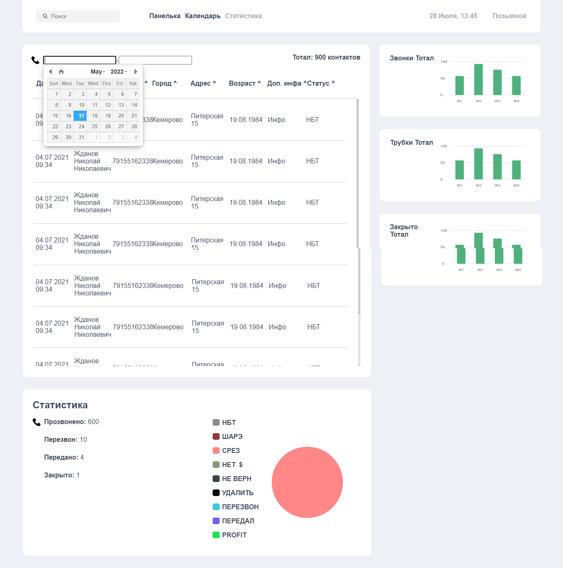The width and height of the screenshot is (563, 568).
Task: Go to previous month in datepicker
Action: 50,72
